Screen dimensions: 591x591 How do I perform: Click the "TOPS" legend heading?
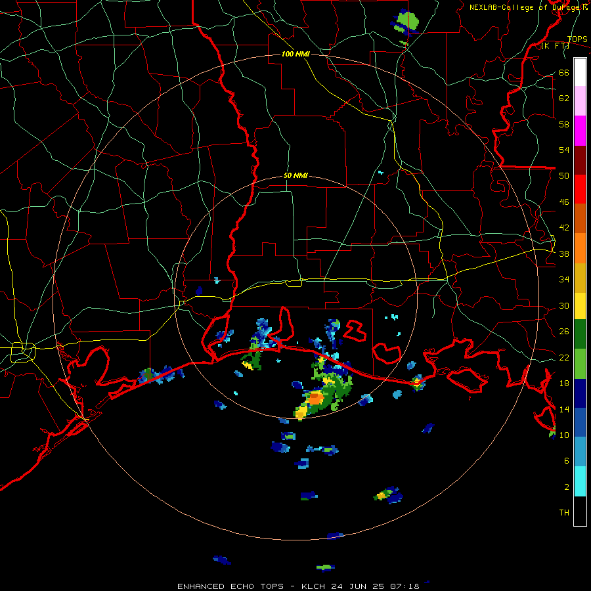click(577, 39)
